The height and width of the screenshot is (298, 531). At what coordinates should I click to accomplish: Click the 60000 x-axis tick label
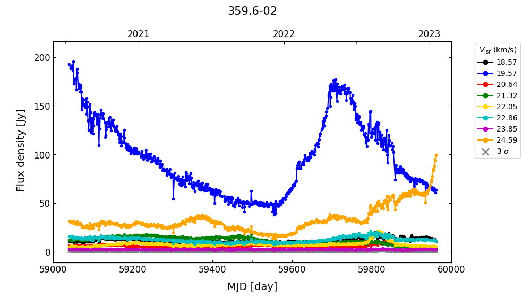(451, 269)
